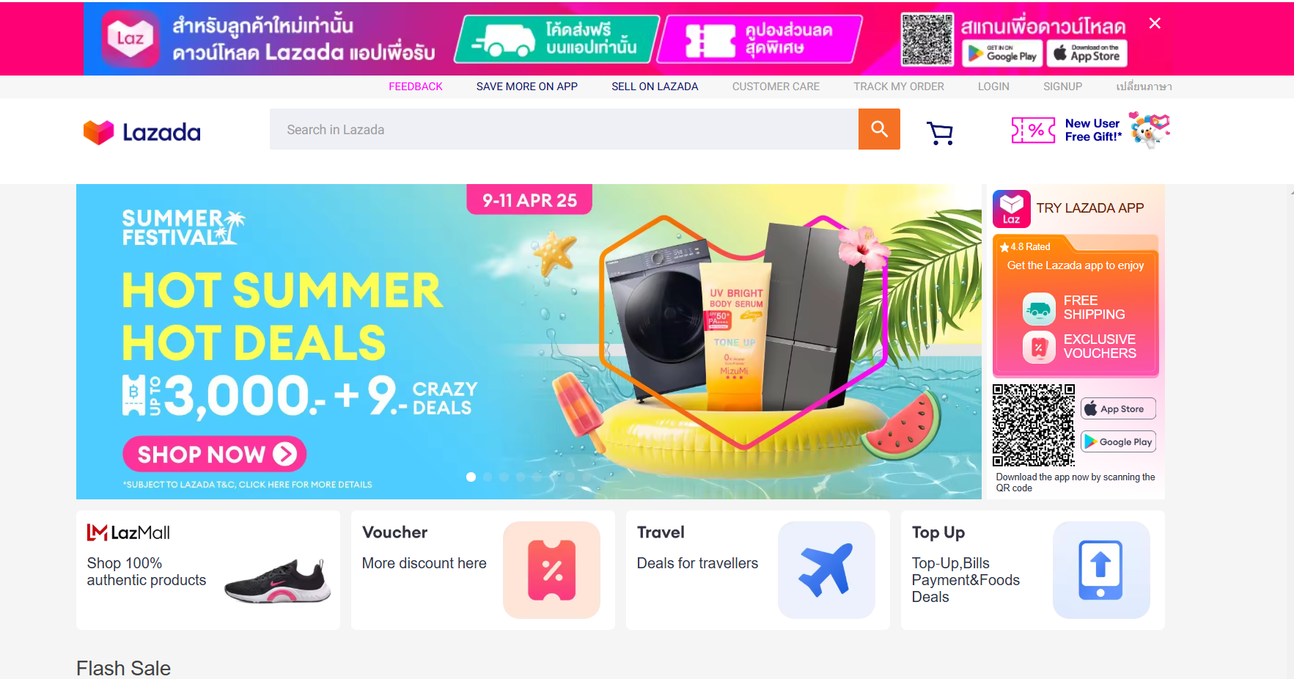Click the Laz app icon beside Try Lazada App
Image resolution: width=1294 pixels, height=679 pixels.
pos(1012,209)
